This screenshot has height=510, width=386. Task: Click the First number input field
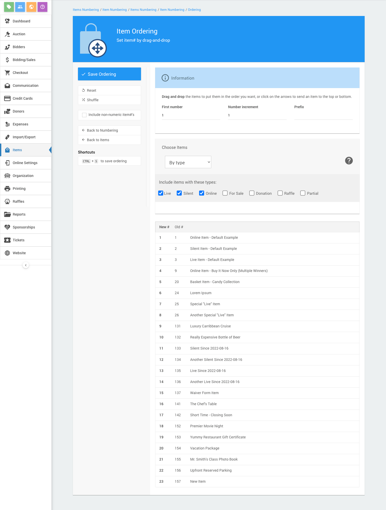[191, 115]
